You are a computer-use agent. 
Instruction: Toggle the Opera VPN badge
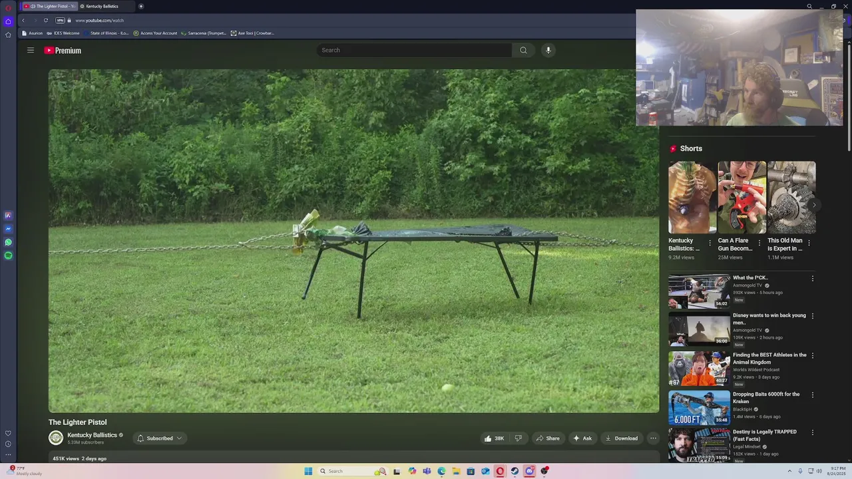tap(61, 21)
